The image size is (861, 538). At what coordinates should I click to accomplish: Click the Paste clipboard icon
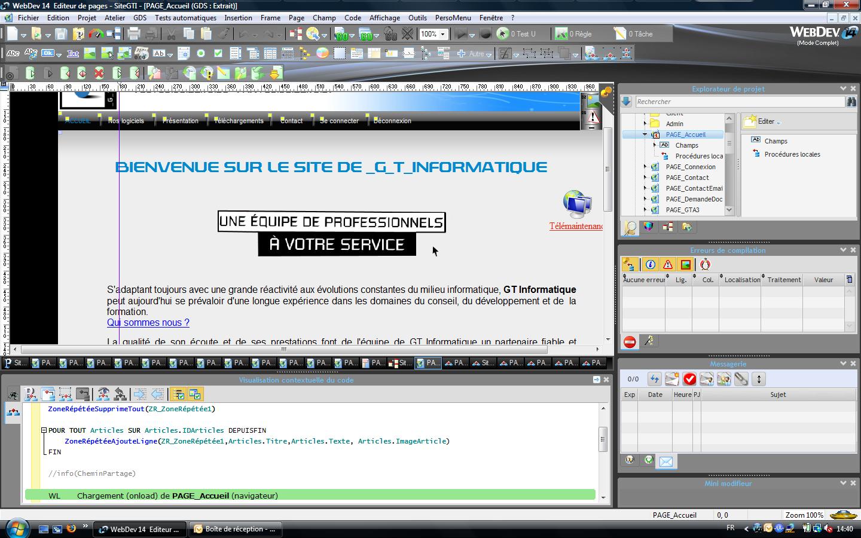point(206,34)
